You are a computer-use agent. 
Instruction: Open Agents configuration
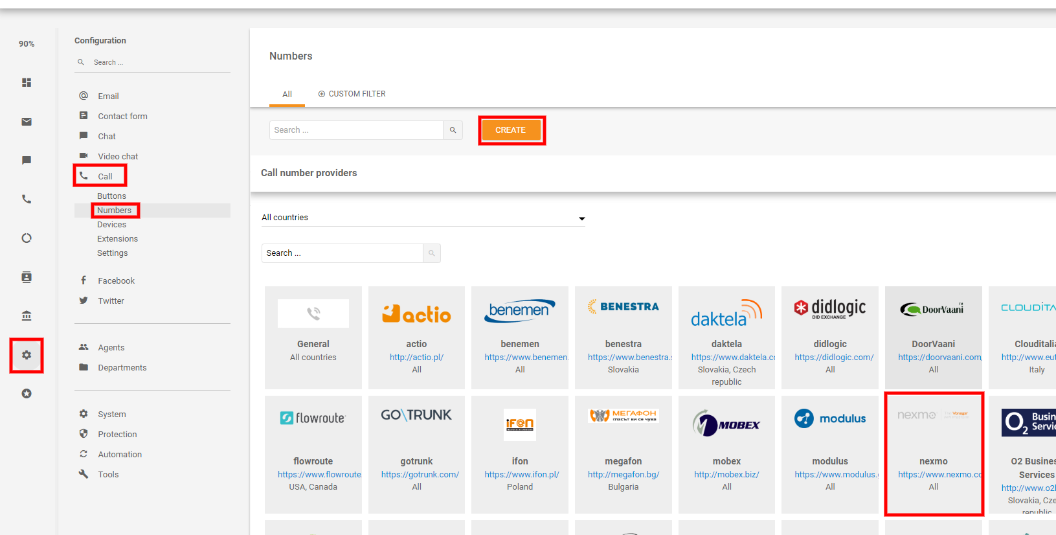111,347
